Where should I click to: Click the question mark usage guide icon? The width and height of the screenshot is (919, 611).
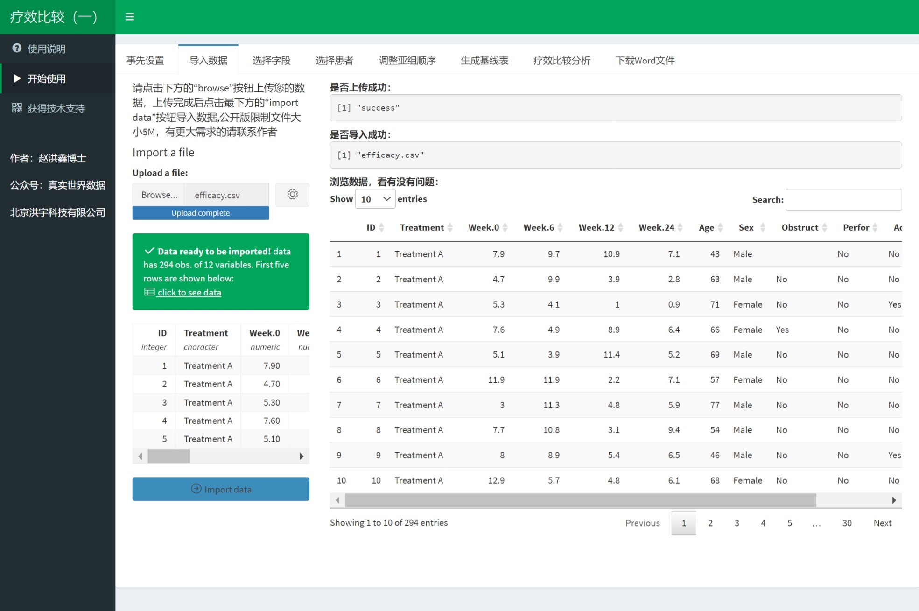pyautogui.click(x=17, y=48)
